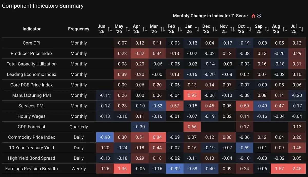308x177 pixels.
Task: Select the Manufacturing PMI 0.93 cell
Action: point(192,95)
